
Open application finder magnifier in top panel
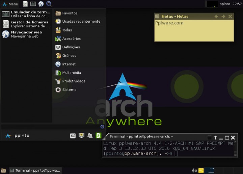[x=49, y=4]
